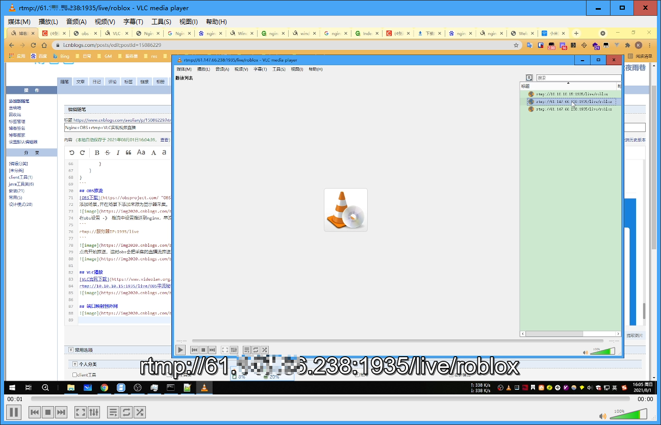This screenshot has width=661, height=425.
Task: Toggle fullscreen from main VLC bottom bar
Action: pos(81,412)
